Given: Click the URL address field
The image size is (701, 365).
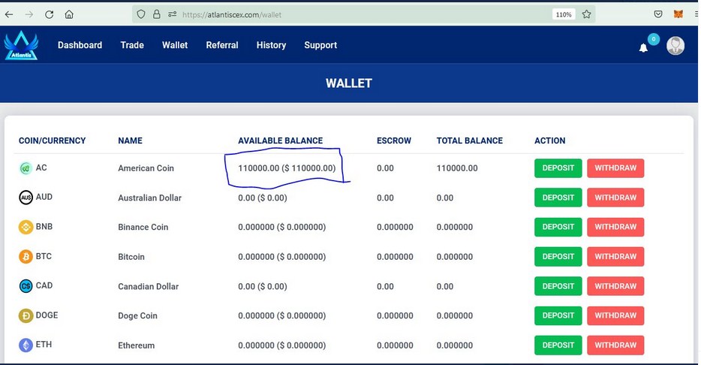Looking at the screenshot, I should click(x=362, y=14).
